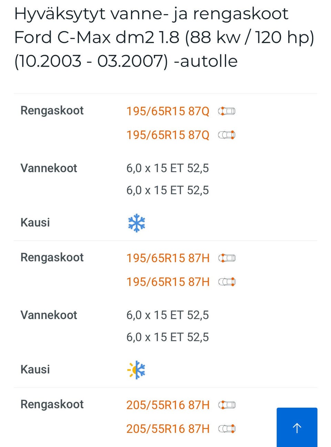Open the first 195/65R15 87Q tire link
This screenshot has width=331, height=447.
click(x=168, y=111)
